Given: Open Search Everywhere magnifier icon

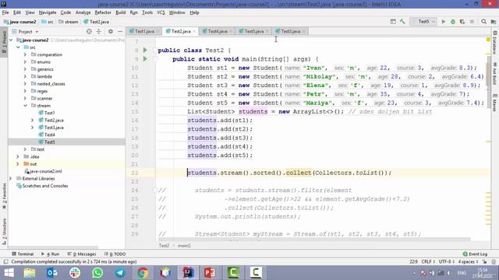Looking at the screenshot, I should click(x=483, y=22).
